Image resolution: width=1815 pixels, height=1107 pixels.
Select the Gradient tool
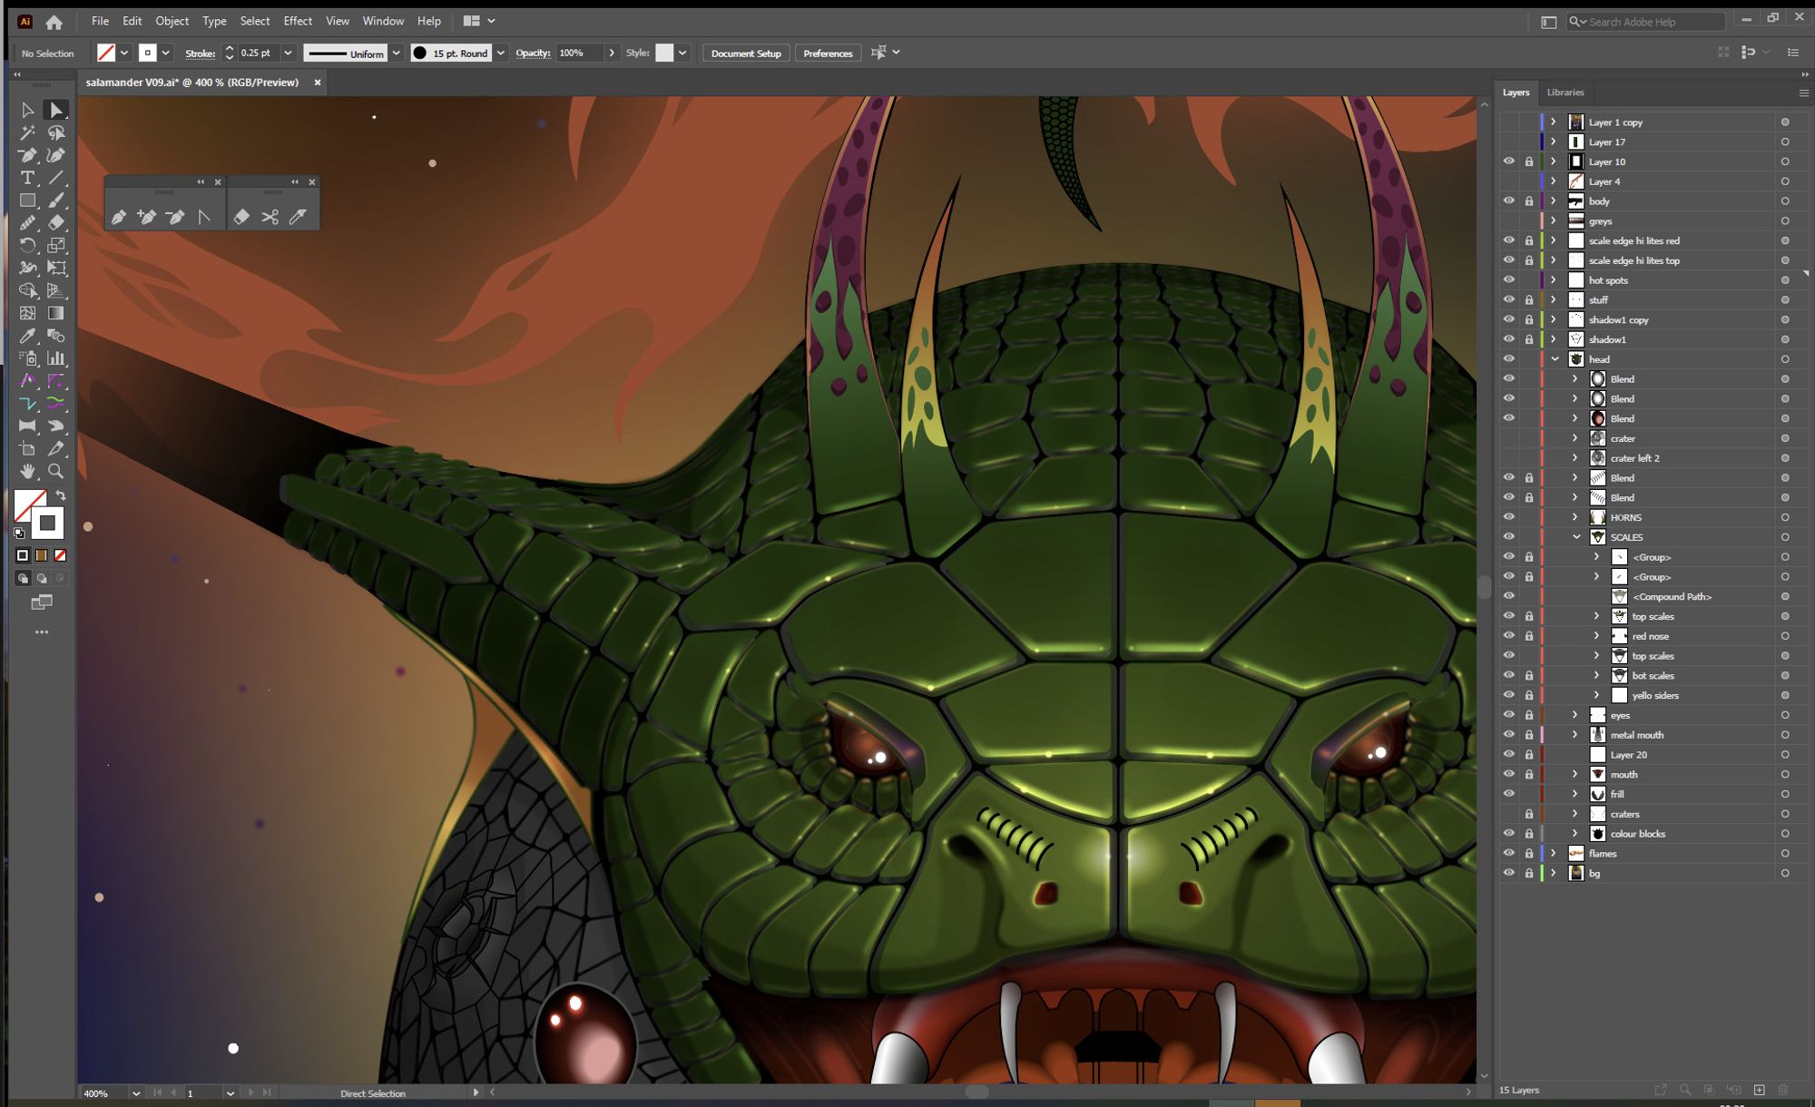(56, 313)
